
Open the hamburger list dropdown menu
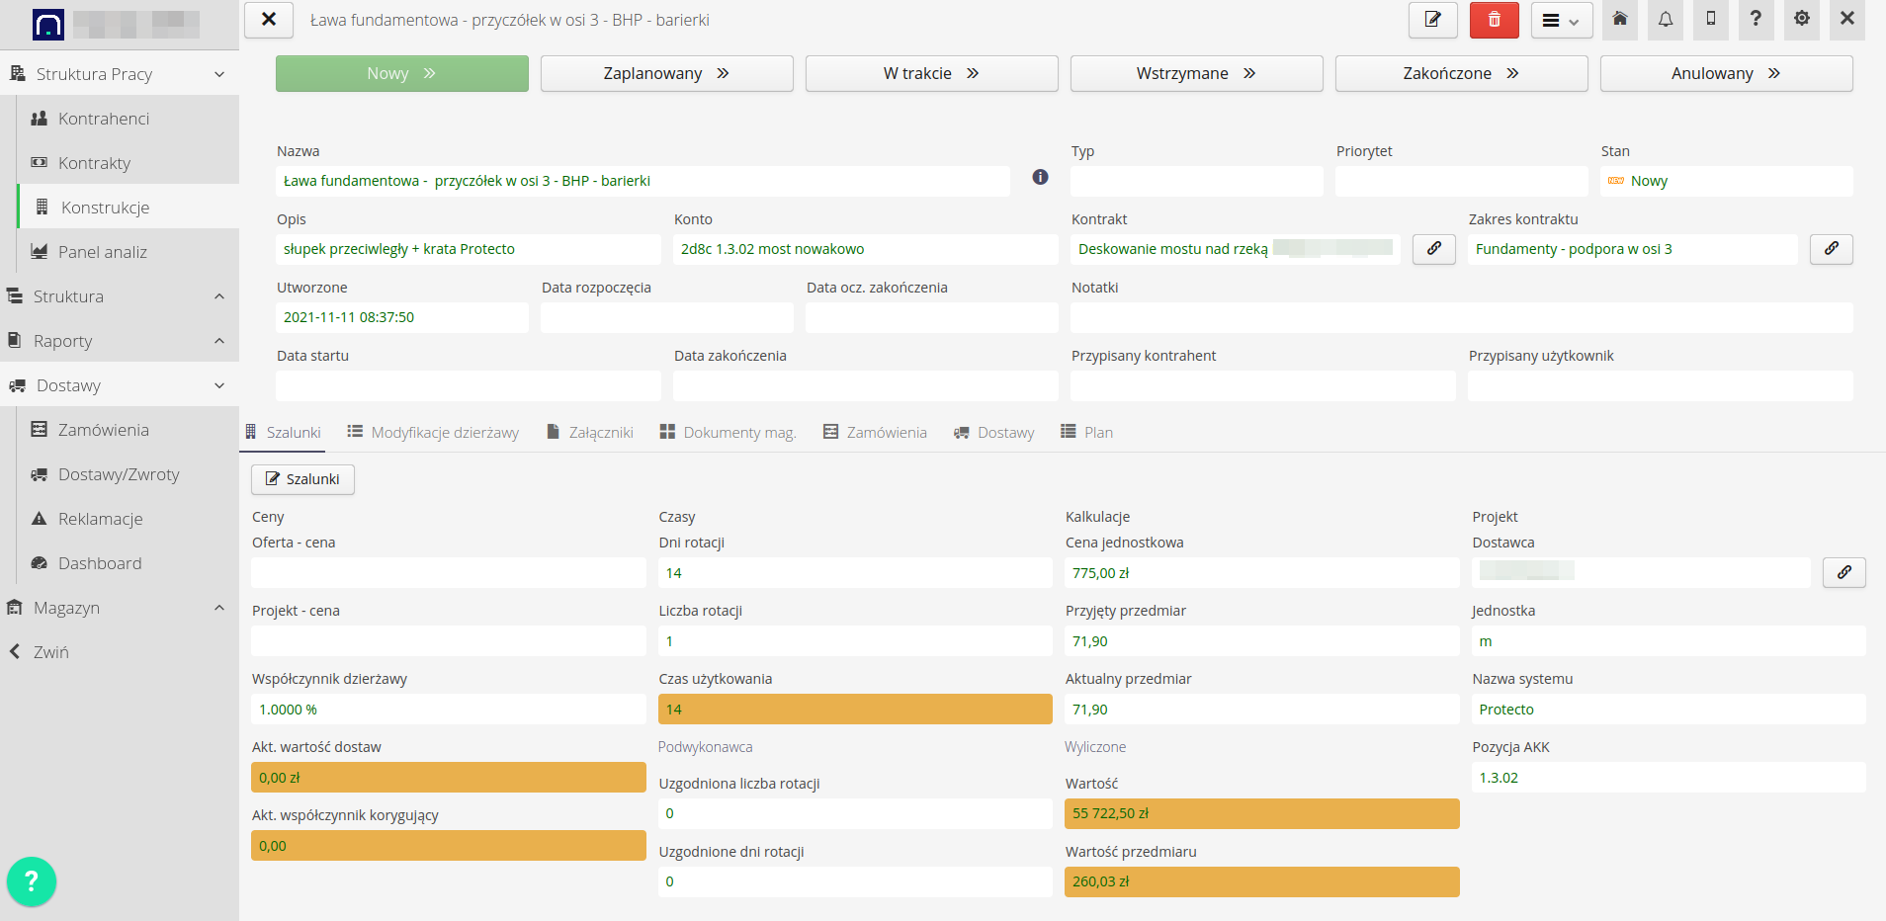click(1561, 20)
